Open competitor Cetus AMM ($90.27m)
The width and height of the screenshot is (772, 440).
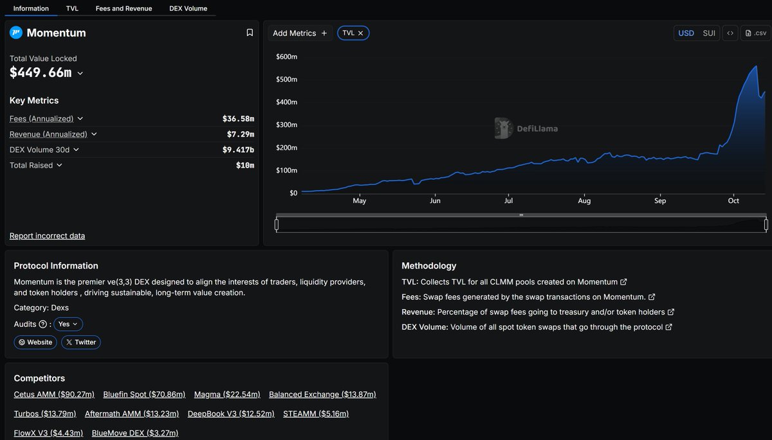point(54,394)
